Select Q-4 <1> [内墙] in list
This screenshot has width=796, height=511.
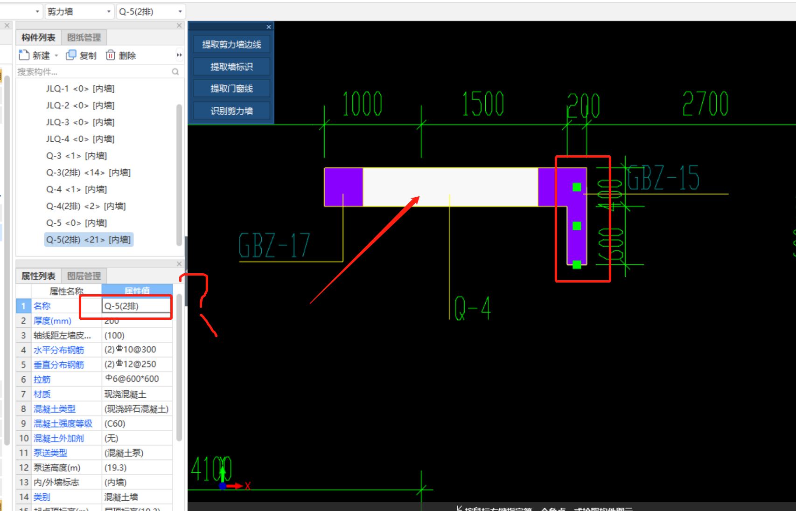[x=77, y=189]
